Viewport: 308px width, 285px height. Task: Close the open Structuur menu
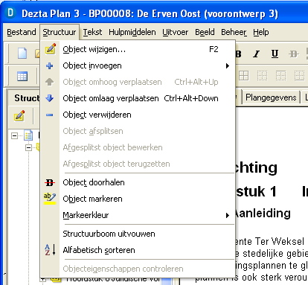point(60,32)
